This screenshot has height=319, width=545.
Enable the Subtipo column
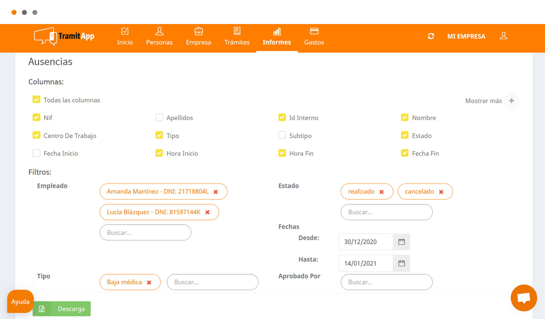click(282, 135)
